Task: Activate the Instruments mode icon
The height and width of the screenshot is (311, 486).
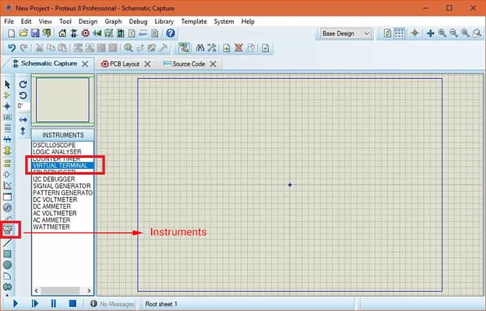Action: tap(8, 230)
